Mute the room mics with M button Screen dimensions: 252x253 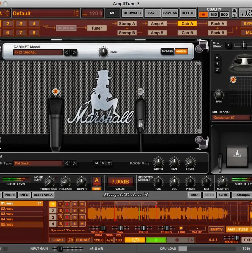96,163
